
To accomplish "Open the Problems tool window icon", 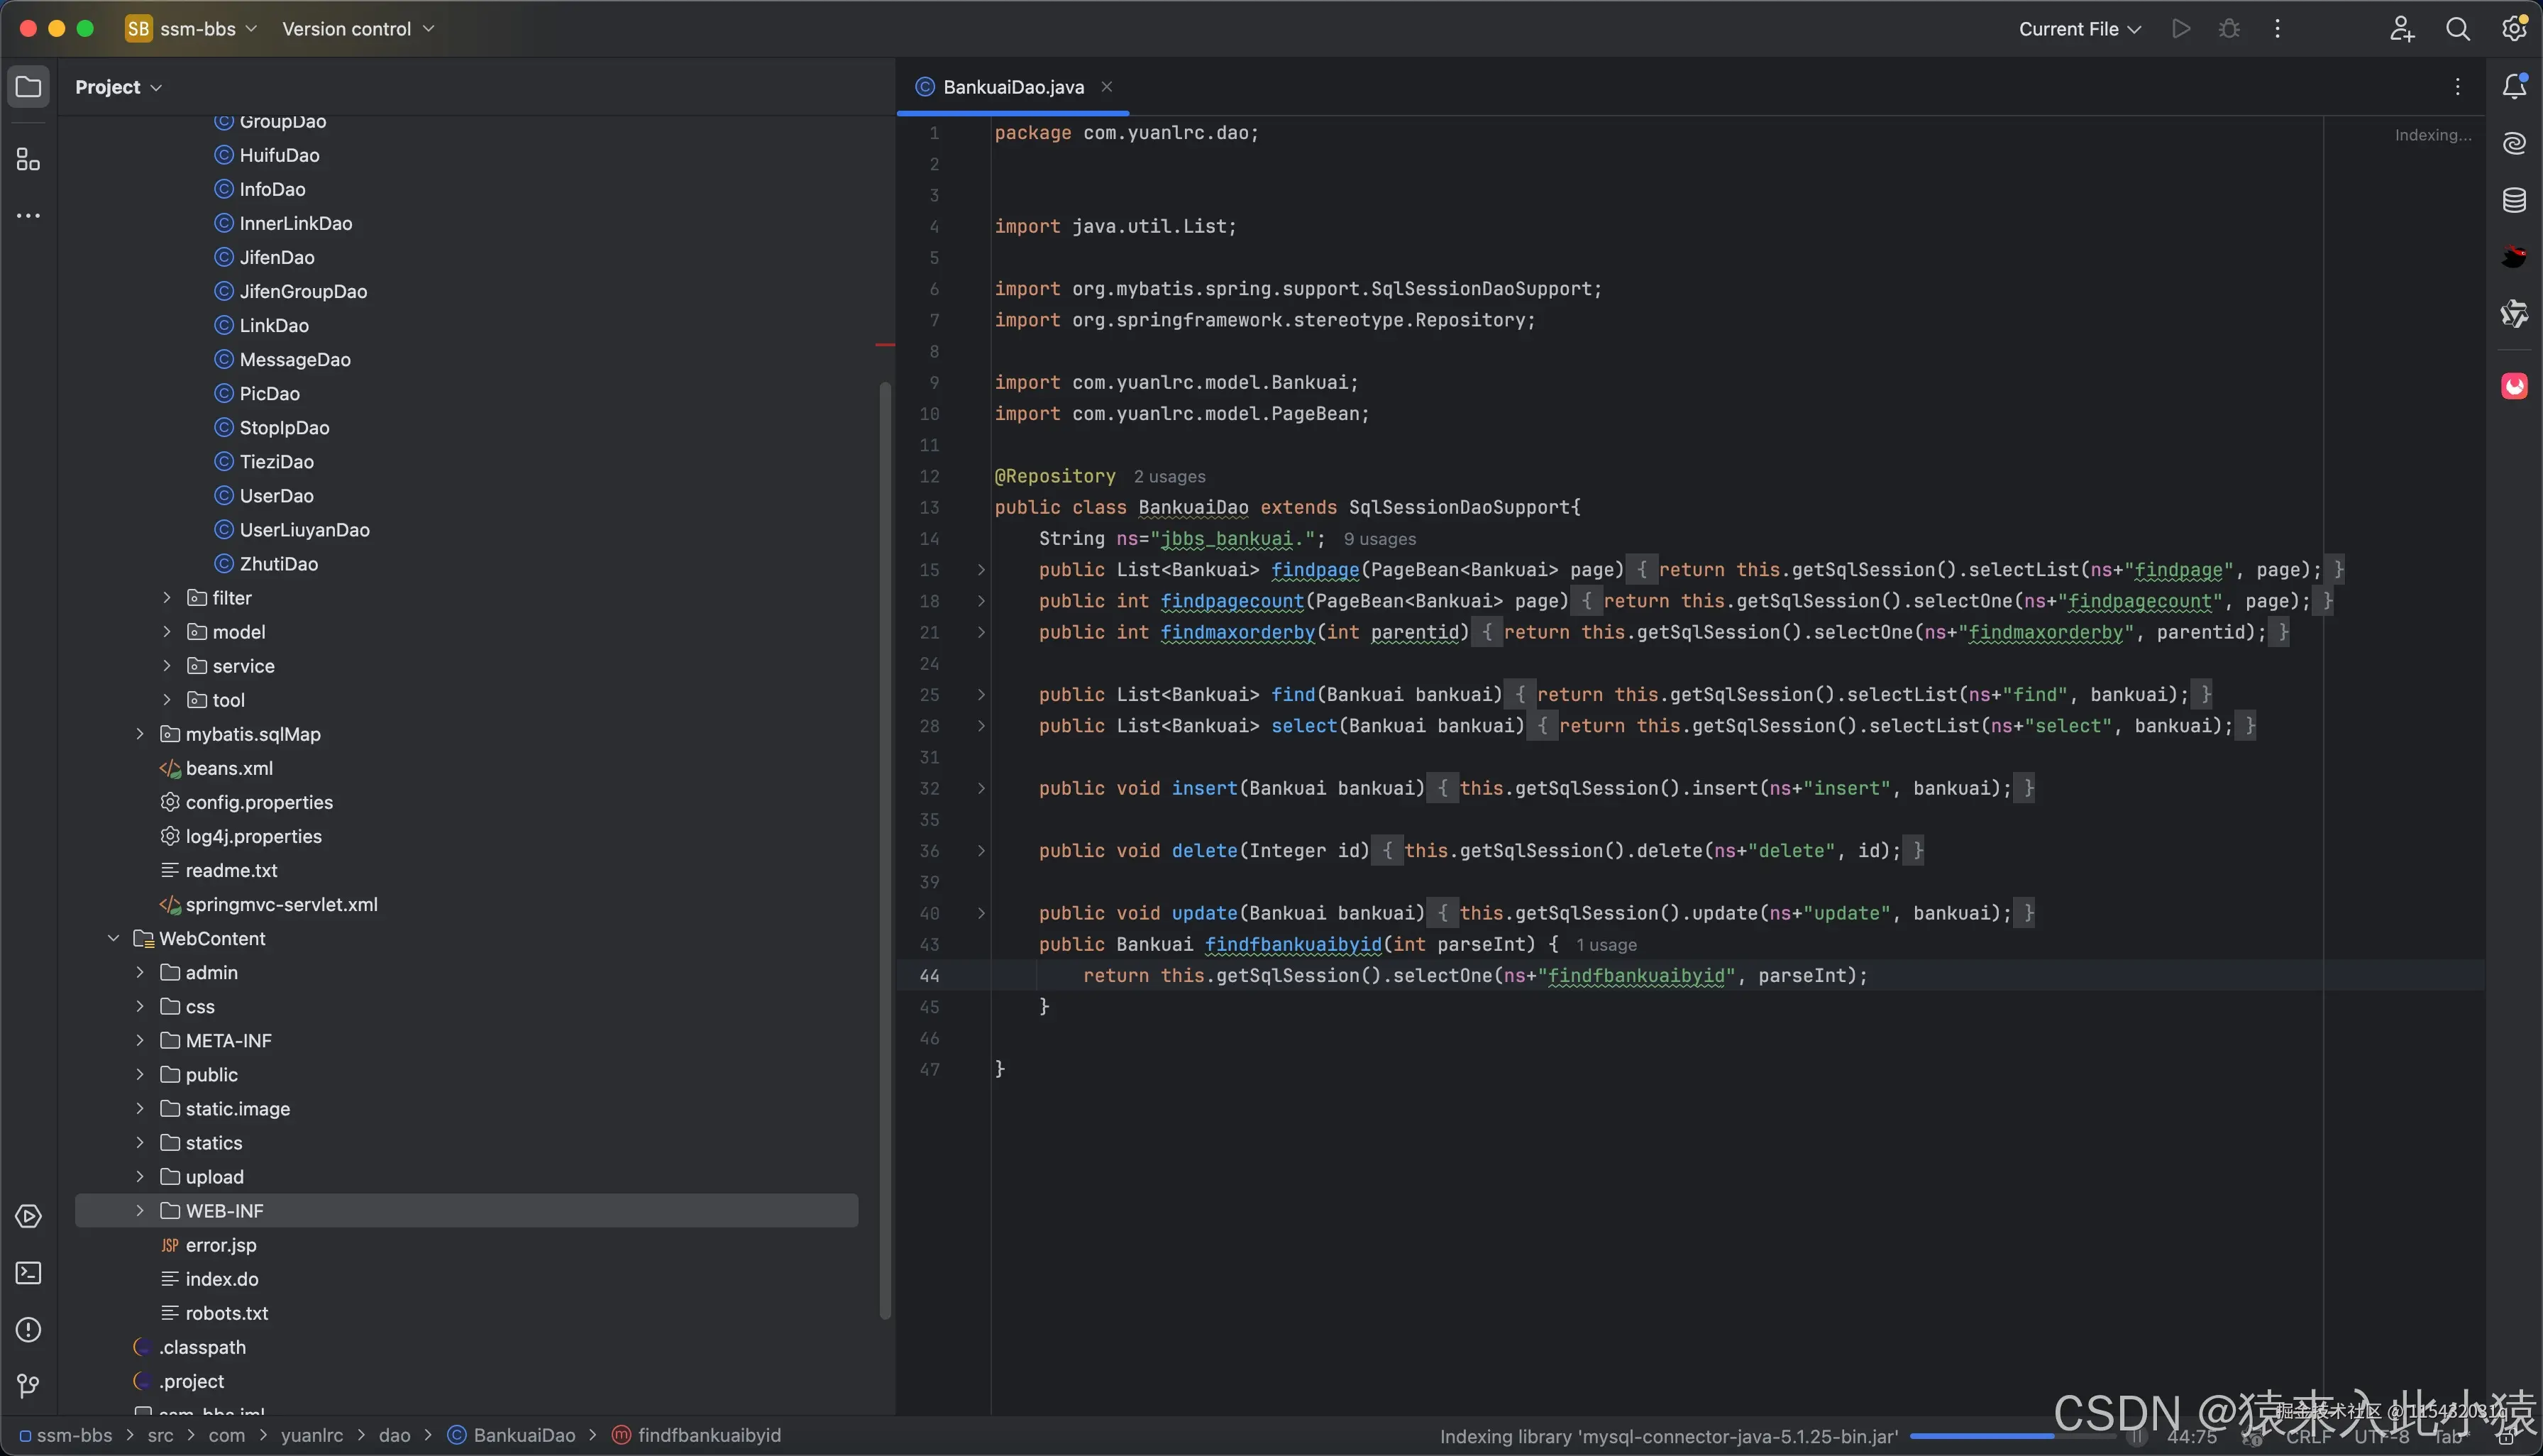I will point(28,1329).
